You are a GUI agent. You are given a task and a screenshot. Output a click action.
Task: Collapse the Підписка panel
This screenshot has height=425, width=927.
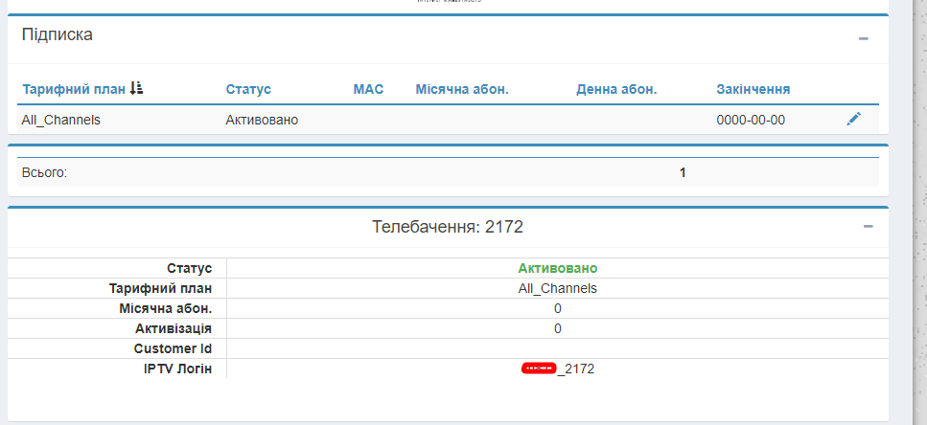point(863,39)
